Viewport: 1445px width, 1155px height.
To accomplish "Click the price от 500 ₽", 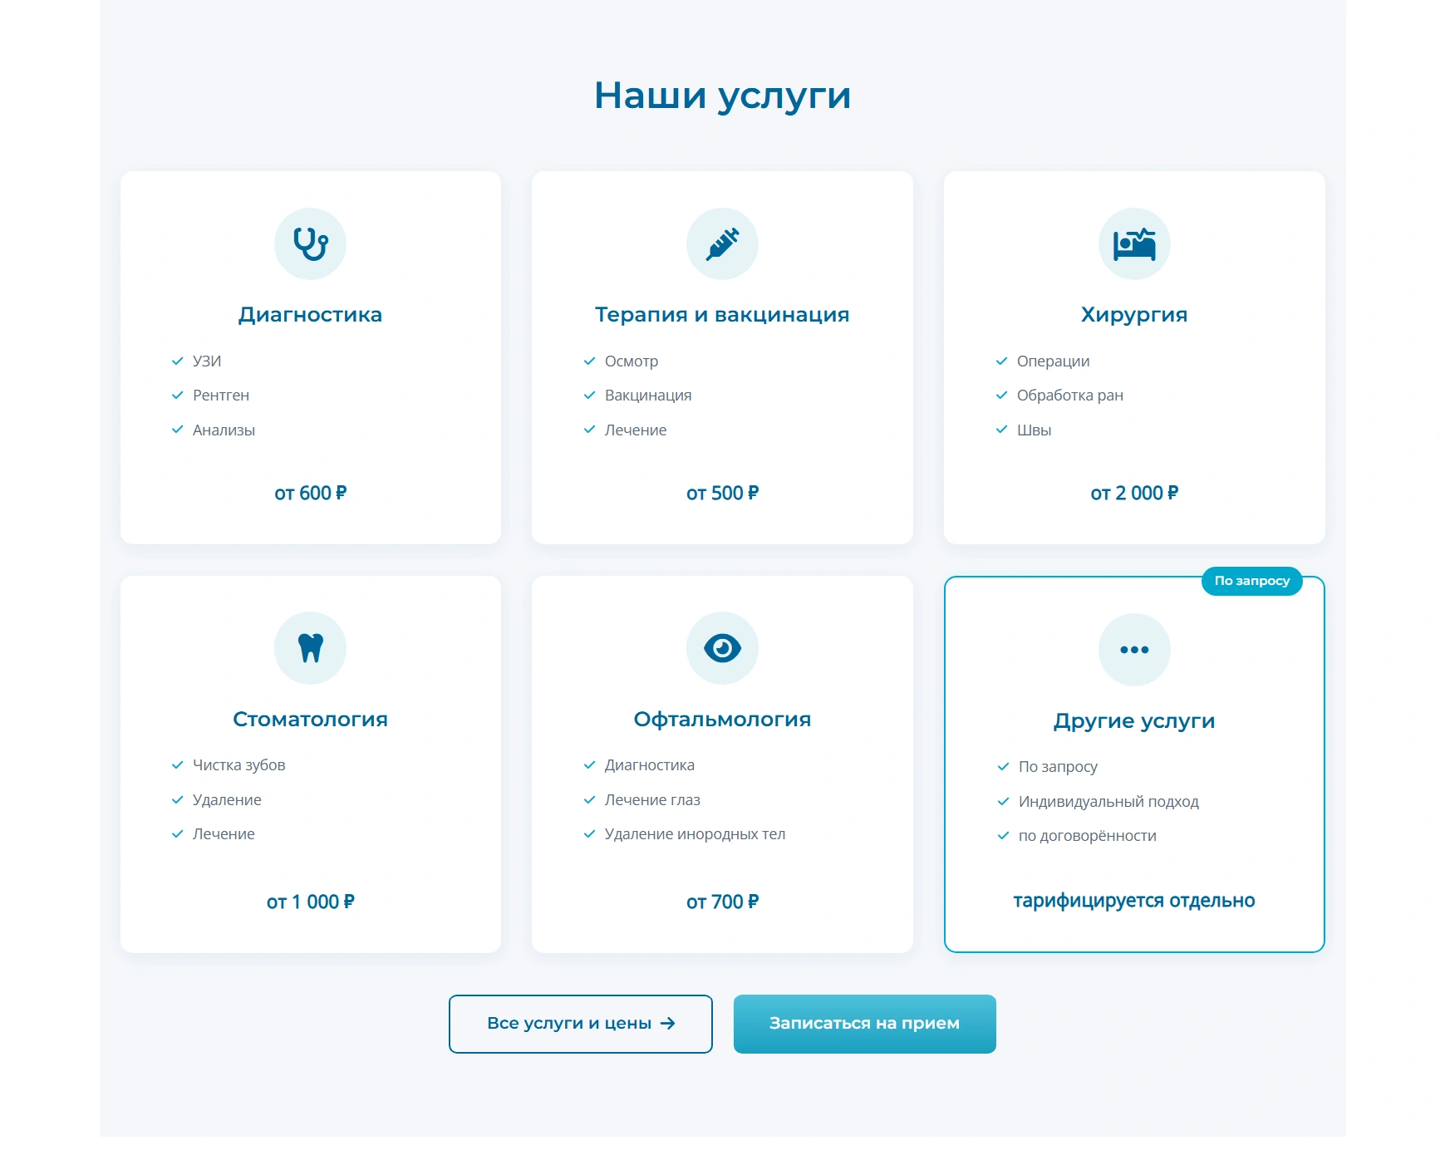I will click(x=722, y=494).
